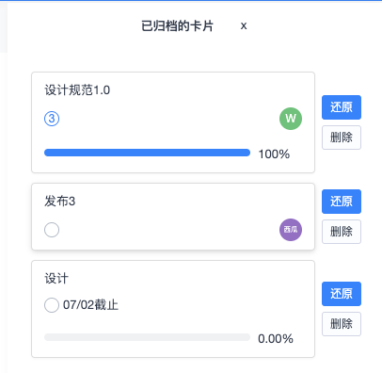The image size is (382, 373).
Task: Close the 已归档的卡片 panel
Action: [244, 25]
